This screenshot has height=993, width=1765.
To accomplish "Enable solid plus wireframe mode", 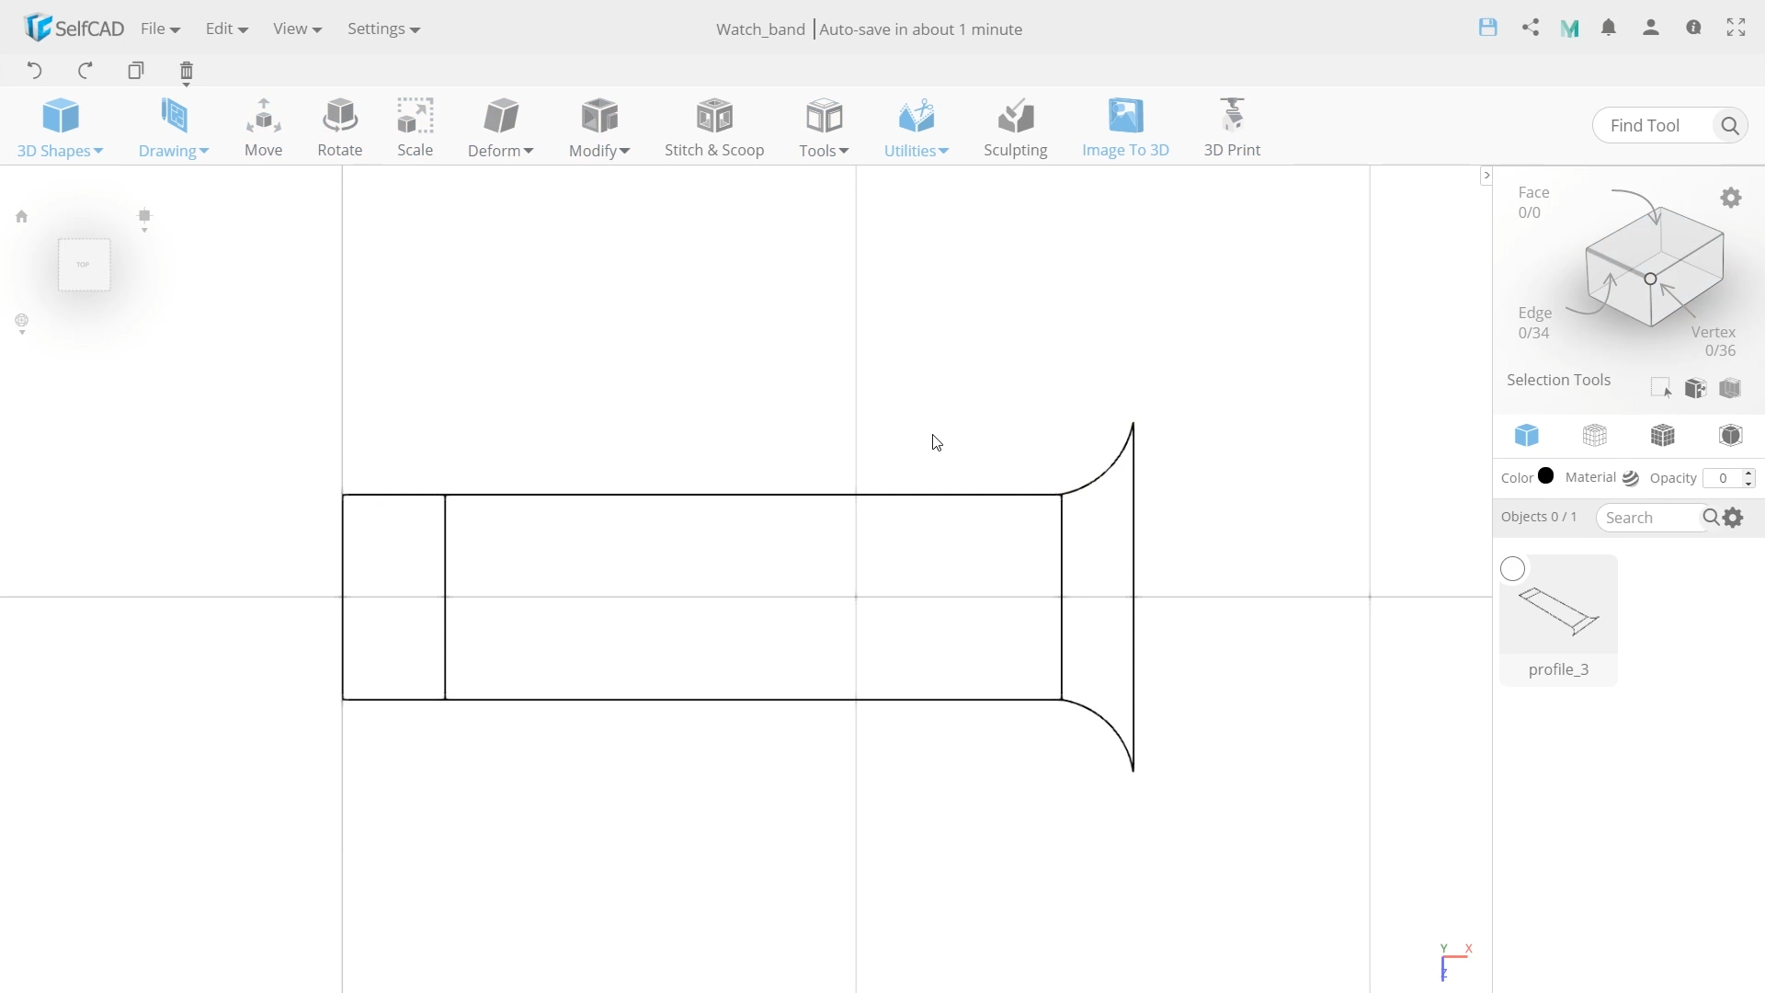I will [x=1663, y=435].
